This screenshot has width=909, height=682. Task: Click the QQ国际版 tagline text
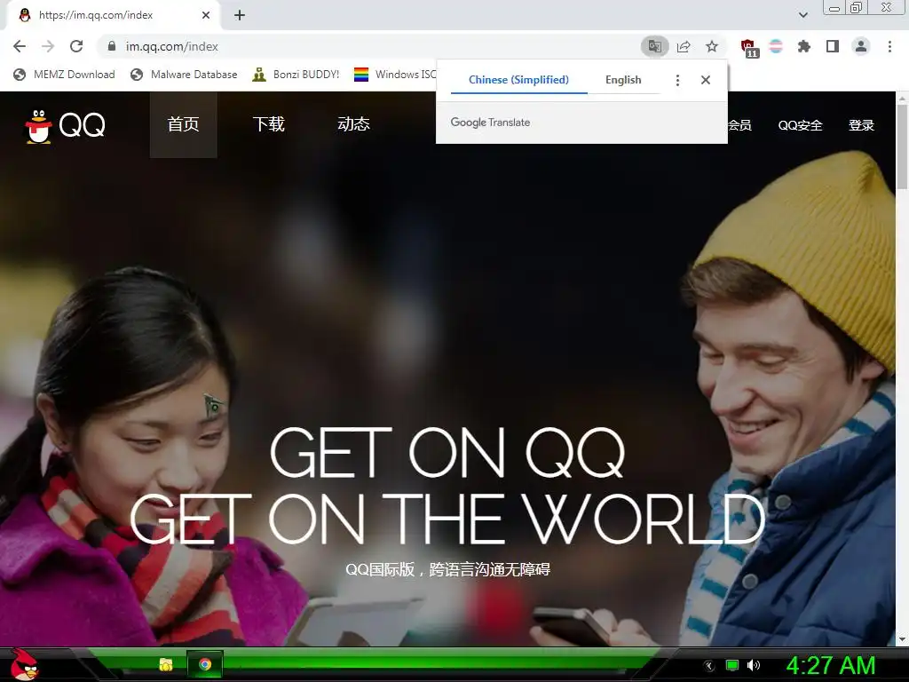click(447, 569)
